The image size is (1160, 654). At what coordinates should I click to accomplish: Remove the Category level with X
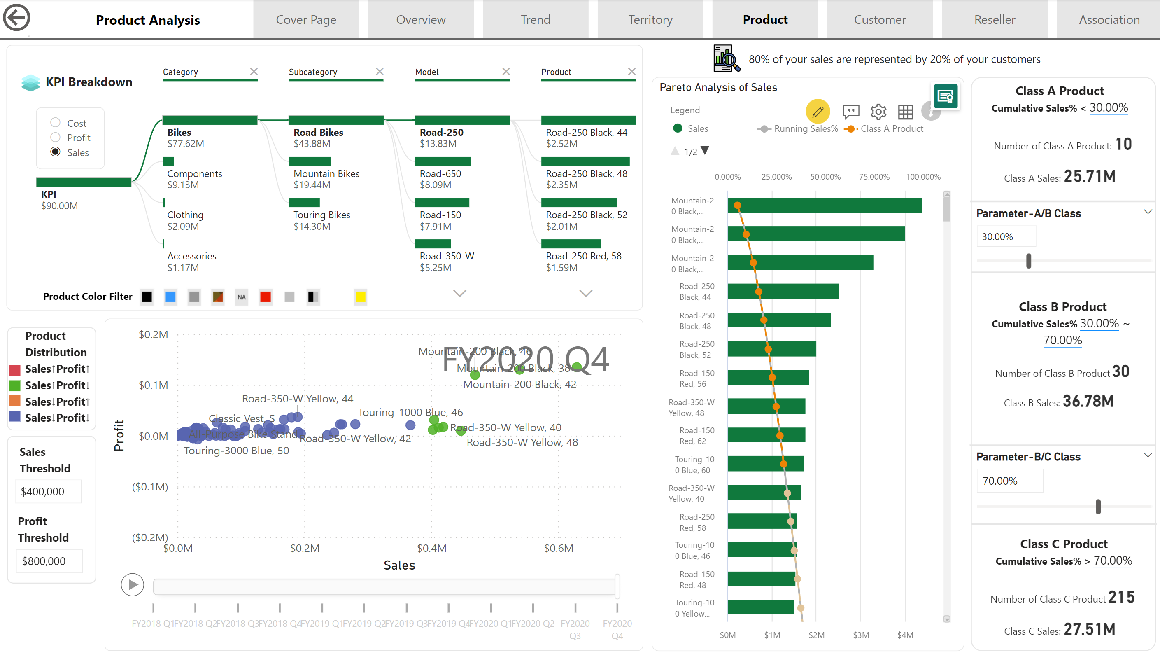254,72
